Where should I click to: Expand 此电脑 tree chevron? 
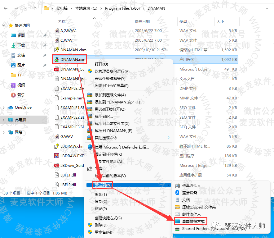pos(3,120)
